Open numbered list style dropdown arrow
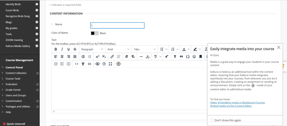The image size is (287, 126). coord(177,49)
